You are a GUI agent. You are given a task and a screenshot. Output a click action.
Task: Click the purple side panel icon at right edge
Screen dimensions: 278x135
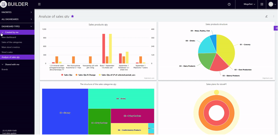tap(276, 28)
